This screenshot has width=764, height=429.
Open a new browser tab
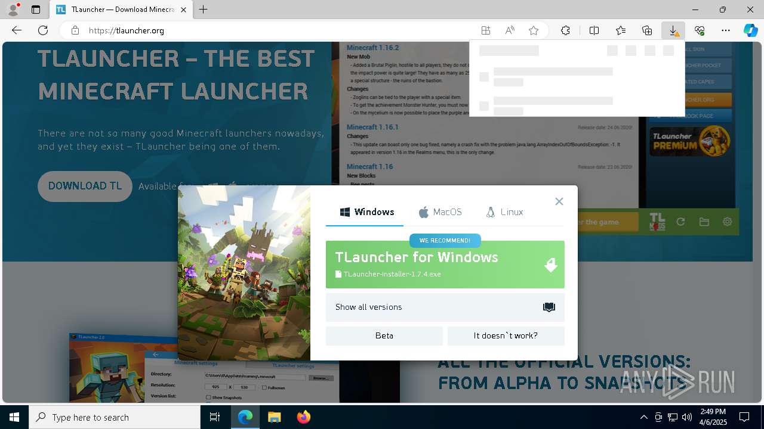coord(204,10)
